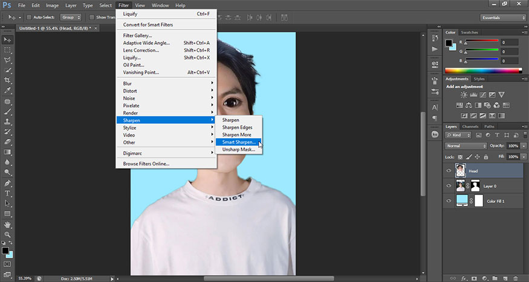Screen dimensions: 529x282
Task: Click the foreground color swatch in toolbar
Action: point(5,250)
